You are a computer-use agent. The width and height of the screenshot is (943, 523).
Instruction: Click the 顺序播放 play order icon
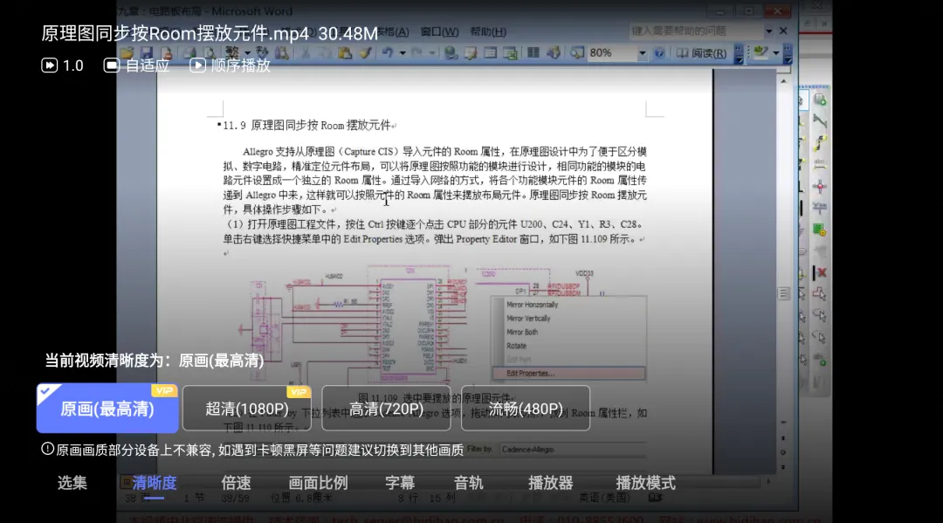[198, 65]
